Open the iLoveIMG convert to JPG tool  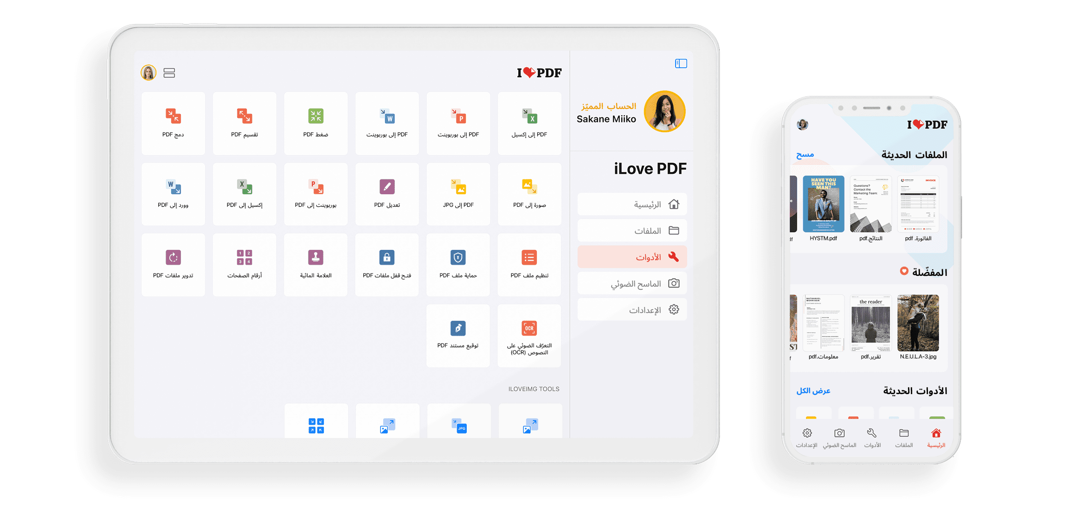click(459, 421)
